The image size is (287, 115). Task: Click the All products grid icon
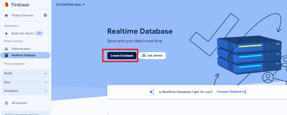point(6,103)
